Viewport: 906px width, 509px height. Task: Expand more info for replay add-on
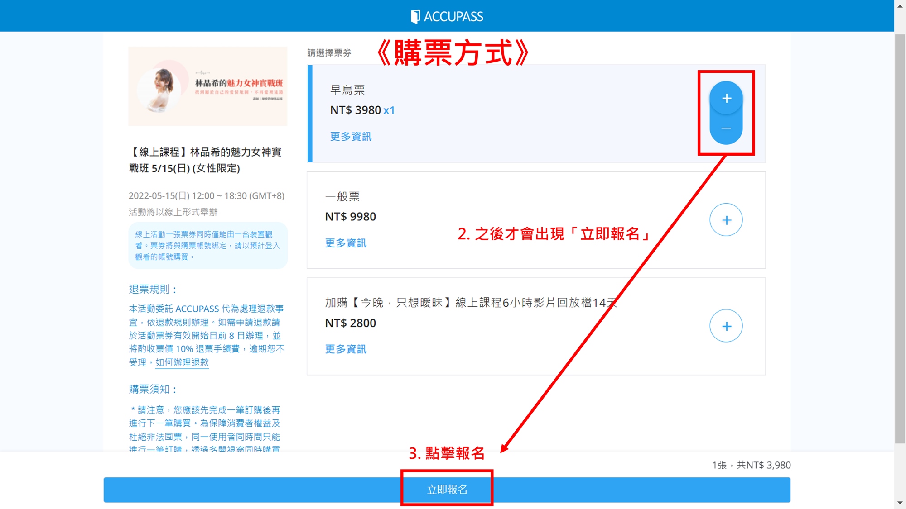point(346,349)
